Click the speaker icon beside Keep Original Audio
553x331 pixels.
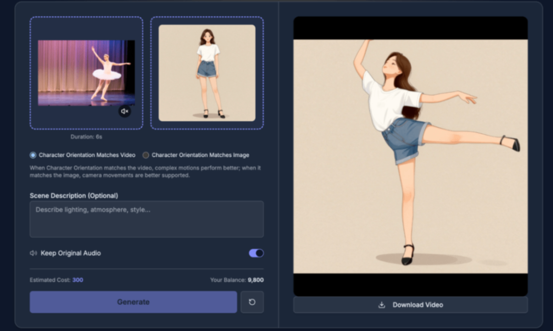coord(33,253)
